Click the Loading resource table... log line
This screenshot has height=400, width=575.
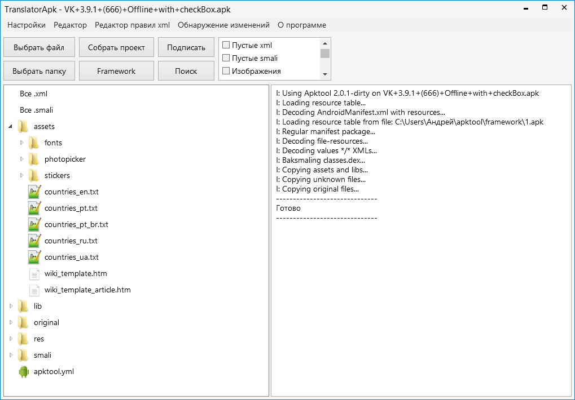[x=321, y=103]
